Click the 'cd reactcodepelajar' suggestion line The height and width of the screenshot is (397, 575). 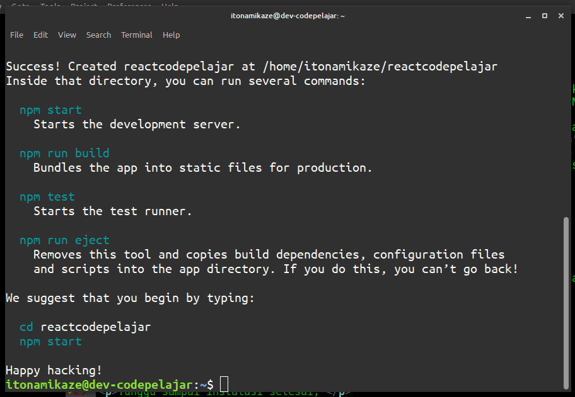pyautogui.click(x=85, y=327)
